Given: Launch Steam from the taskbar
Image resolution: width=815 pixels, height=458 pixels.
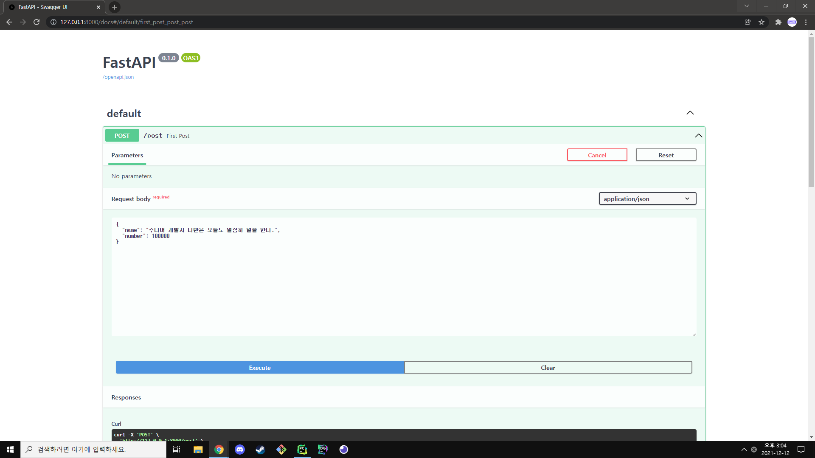Looking at the screenshot, I should point(260,450).
